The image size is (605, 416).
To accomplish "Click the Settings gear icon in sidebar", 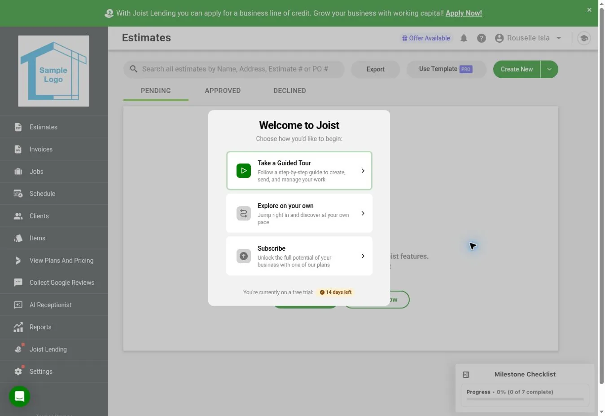I will click(x=18, y=372).
